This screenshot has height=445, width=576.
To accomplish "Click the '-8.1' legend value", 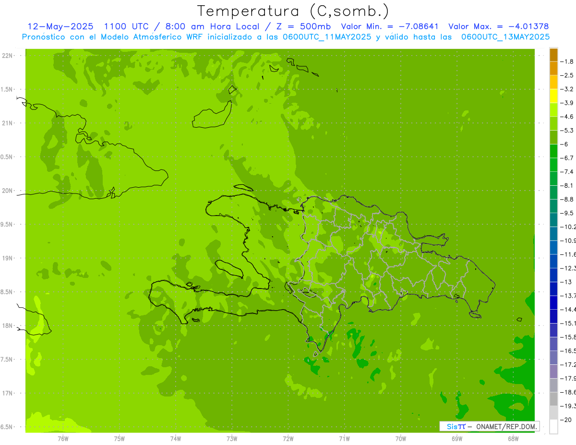I will [x=567, y=185].
